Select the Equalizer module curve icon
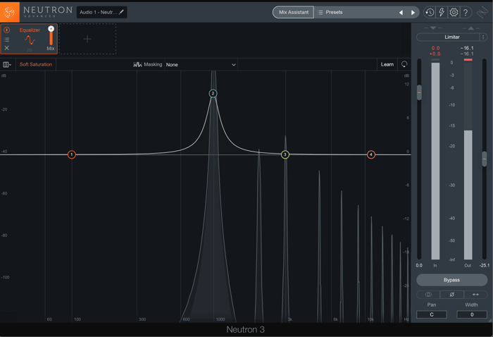The height and width of the screenshot is (337, 493). [30, 40]
